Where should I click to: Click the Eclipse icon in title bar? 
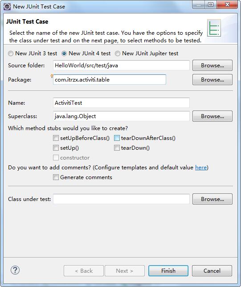tap(7, 7)
